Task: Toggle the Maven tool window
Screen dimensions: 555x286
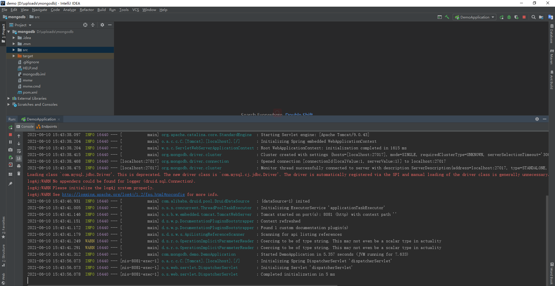Action: click(552, 57)
